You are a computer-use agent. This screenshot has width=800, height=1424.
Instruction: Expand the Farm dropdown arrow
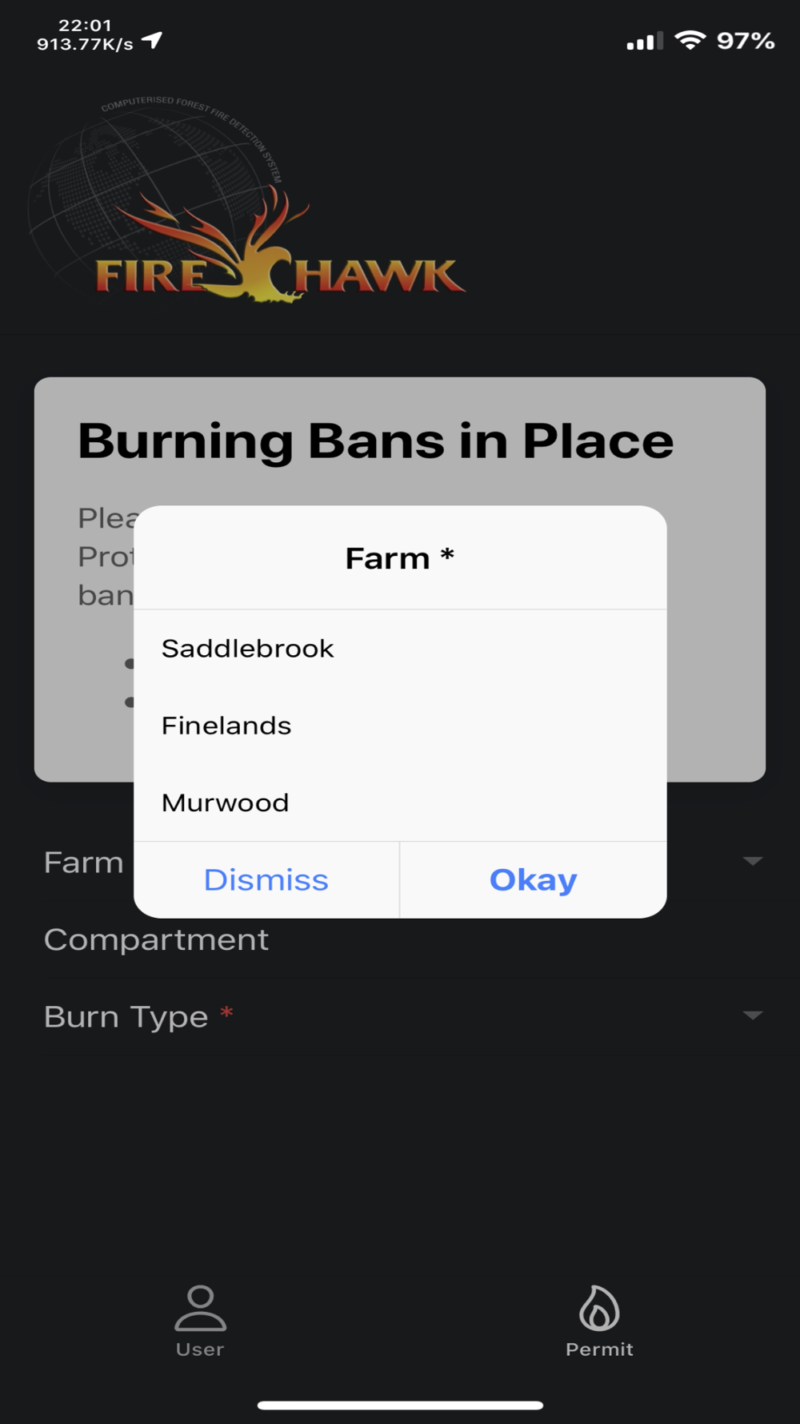(x=752, y=862)
